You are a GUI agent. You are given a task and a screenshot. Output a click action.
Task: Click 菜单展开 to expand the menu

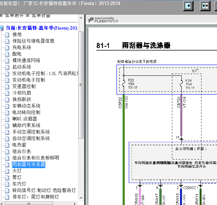[14, 16]
